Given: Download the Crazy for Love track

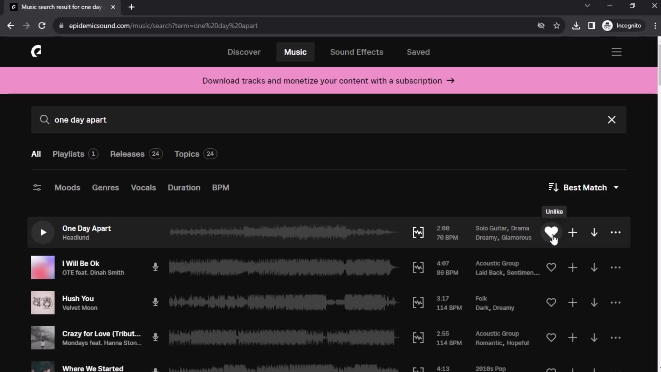Looking at the screenshot, I should point(594,338).
